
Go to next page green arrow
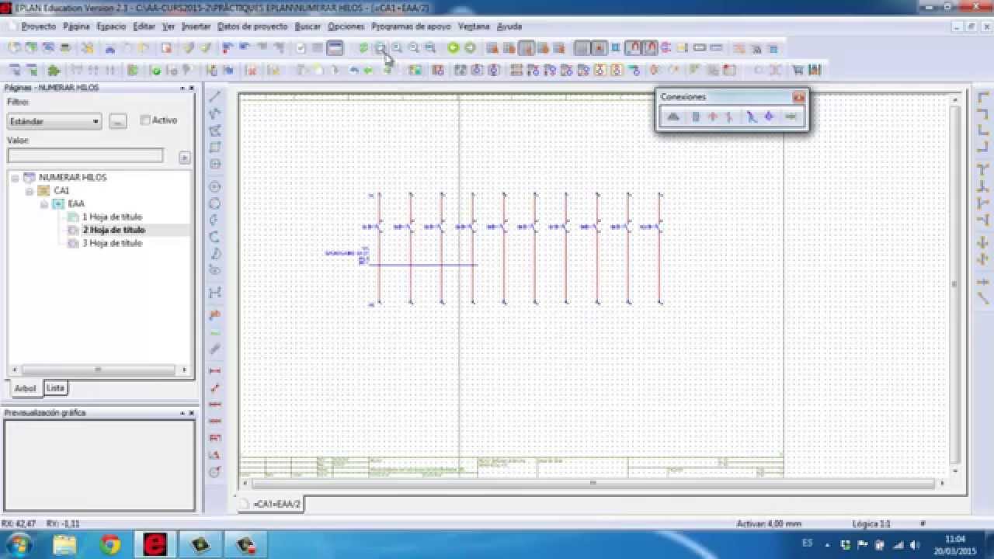tap(470, 48)
